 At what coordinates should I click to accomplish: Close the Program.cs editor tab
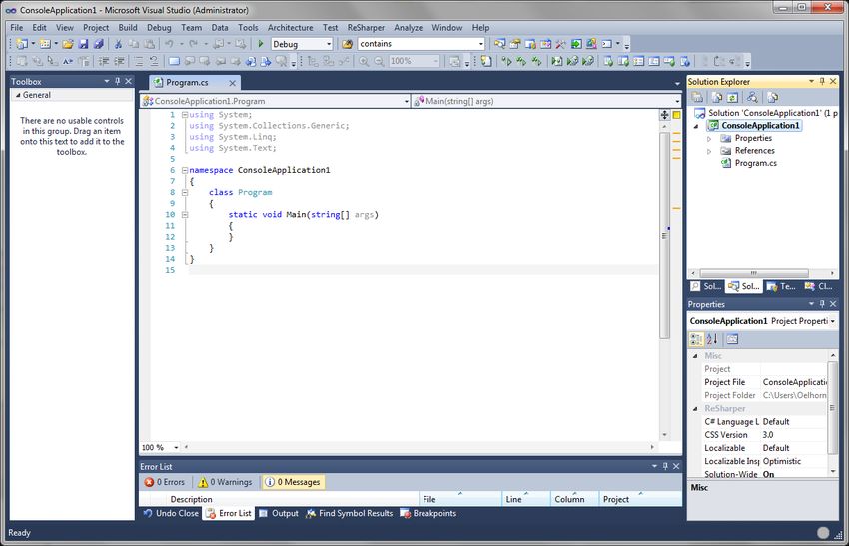click(233, 83)
